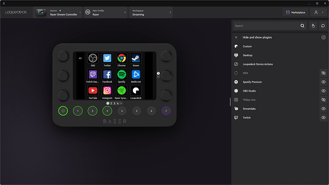
Task: Select the top-right dial
Action: click(x=167, y=56)
